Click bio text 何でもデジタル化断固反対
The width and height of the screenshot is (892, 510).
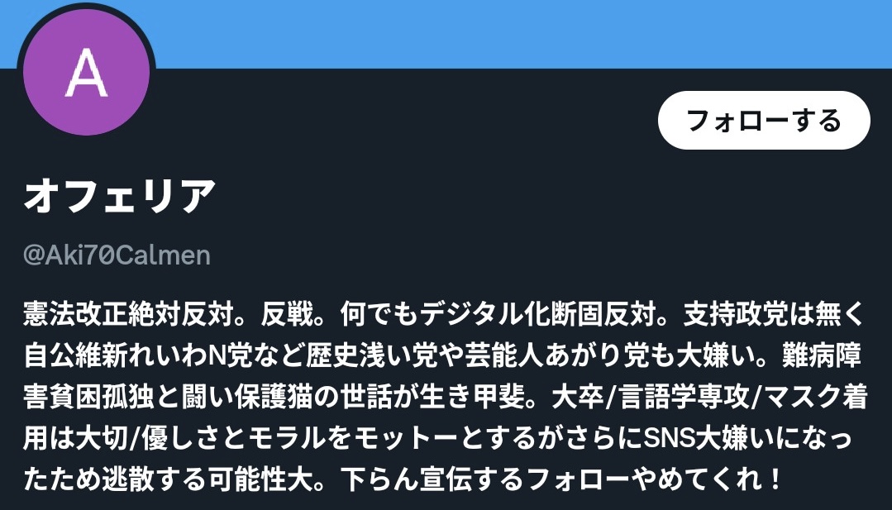tap(498, 314)
